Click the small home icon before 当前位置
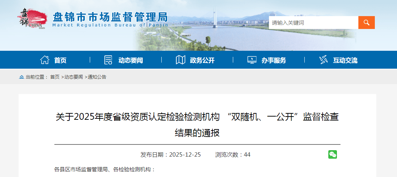Viewport: 397px width, 177px height. (x=21, y=77)
